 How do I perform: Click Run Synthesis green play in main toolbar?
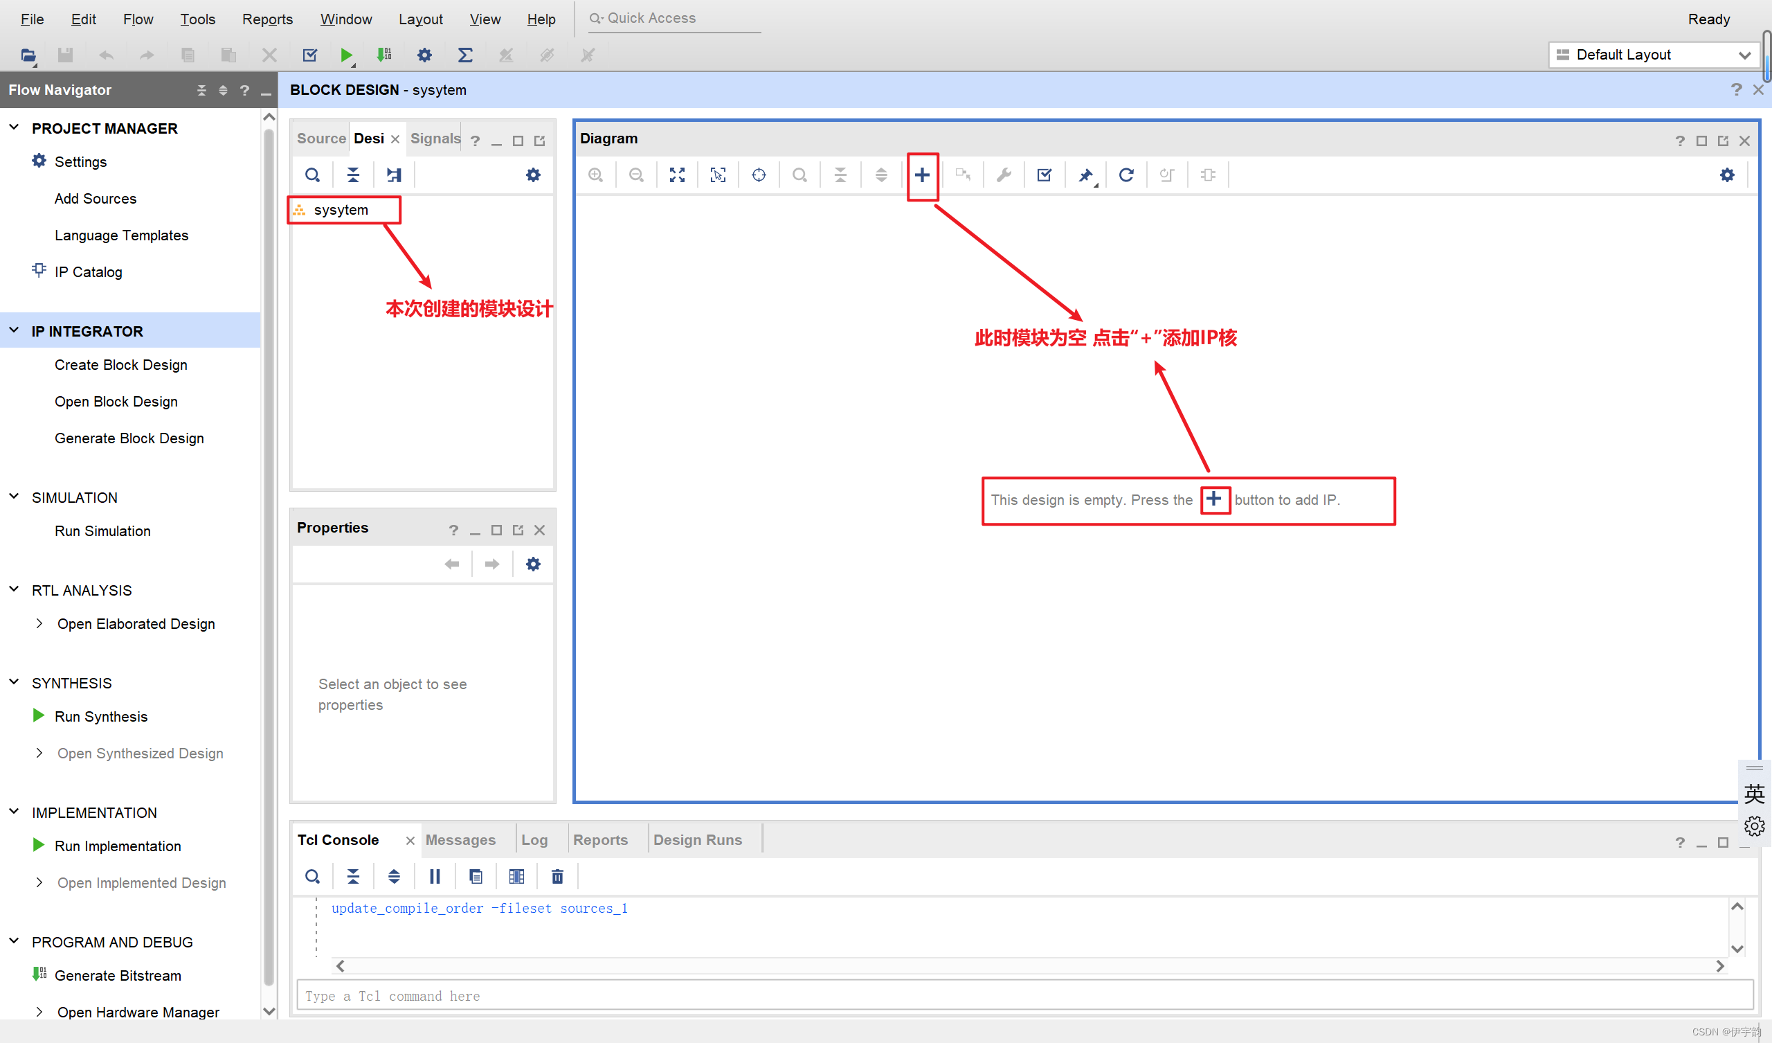click(346, 55)
